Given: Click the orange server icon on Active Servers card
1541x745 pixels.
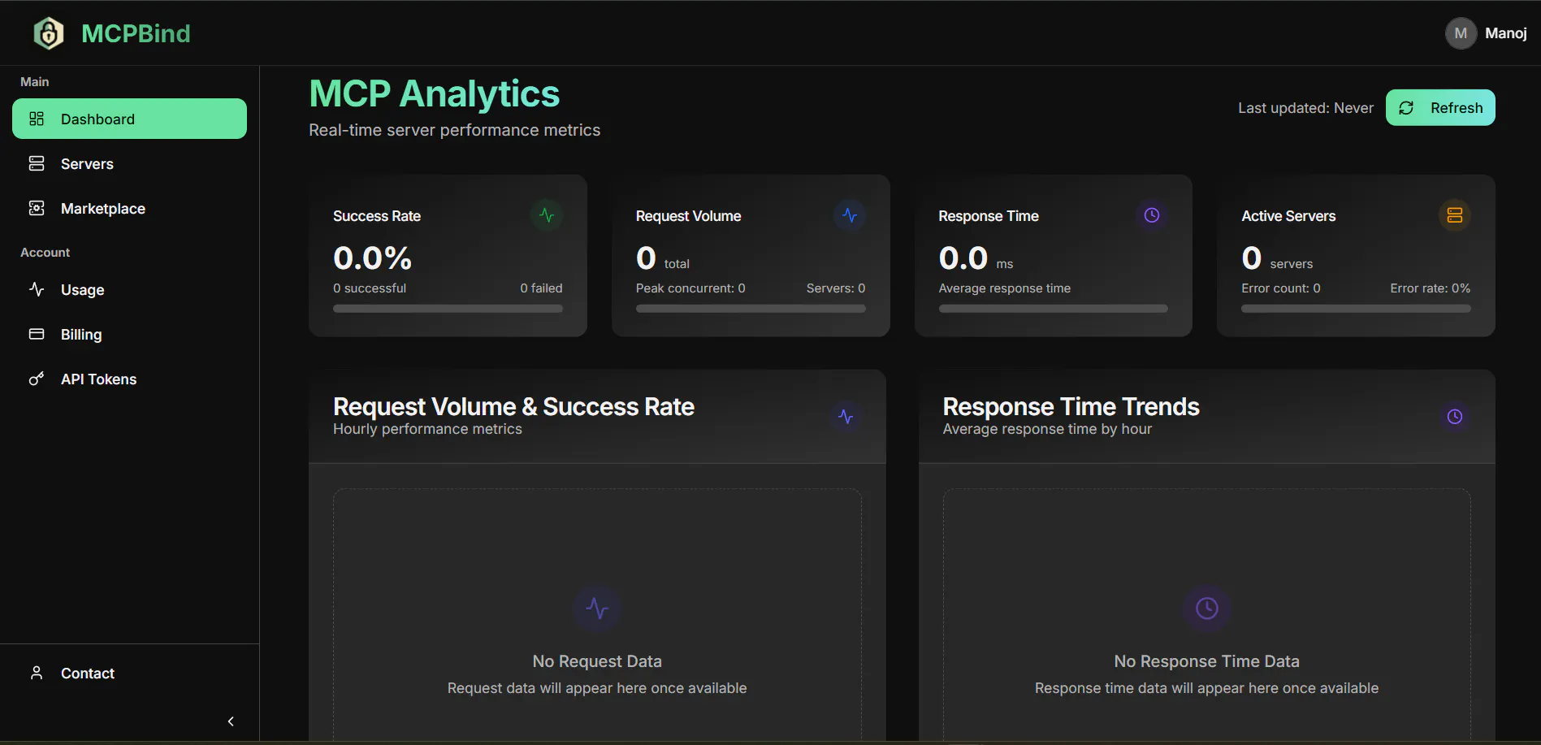Looking at the screenshot, I should coord(1455,215).
